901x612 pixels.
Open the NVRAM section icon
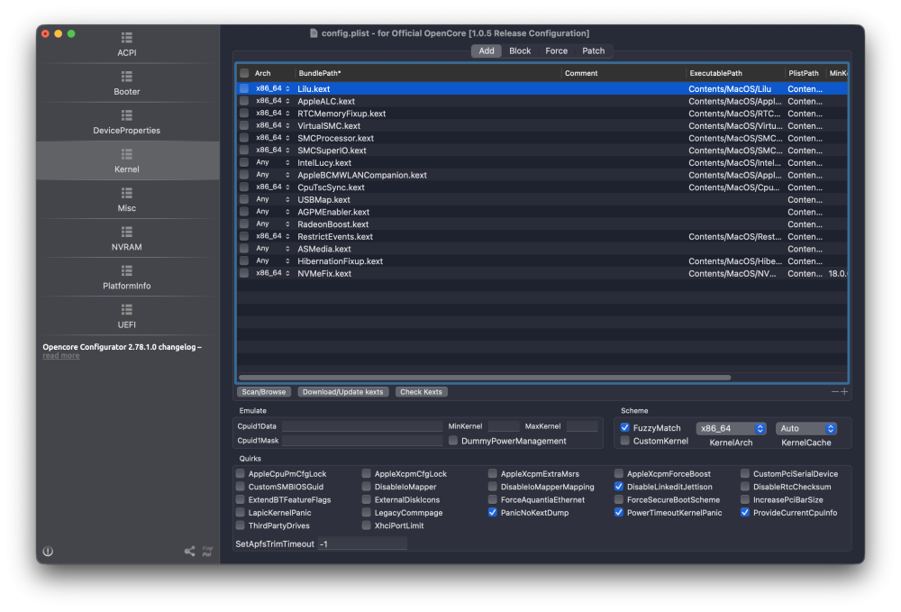pos(127,233)
